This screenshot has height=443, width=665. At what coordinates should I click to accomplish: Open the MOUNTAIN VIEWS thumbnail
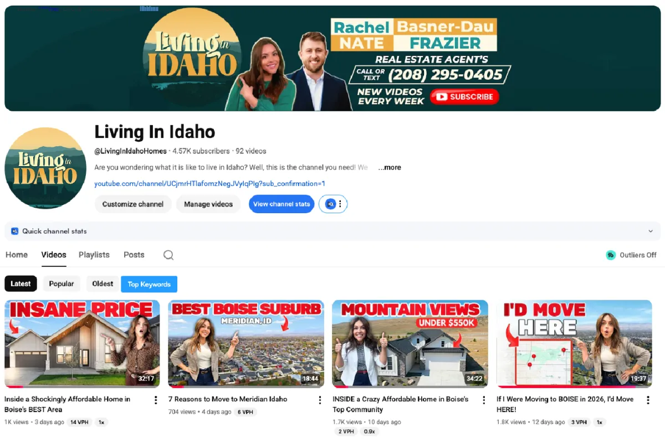coord(410,344)
